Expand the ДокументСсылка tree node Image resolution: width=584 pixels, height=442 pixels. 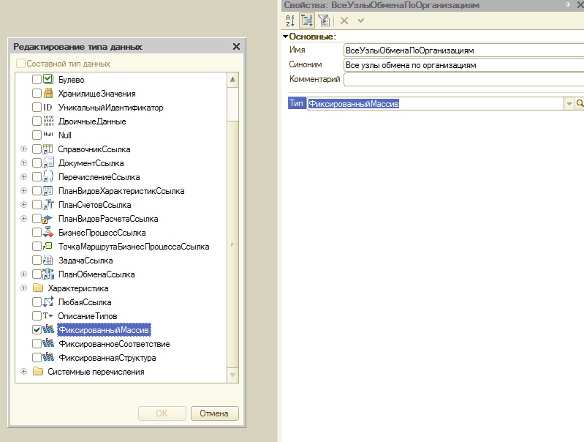[x=23, y=162]
